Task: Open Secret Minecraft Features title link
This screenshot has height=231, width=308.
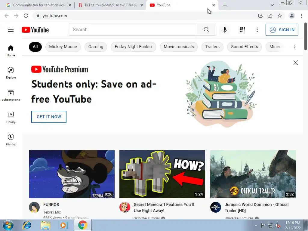Action: pos(164,208)
